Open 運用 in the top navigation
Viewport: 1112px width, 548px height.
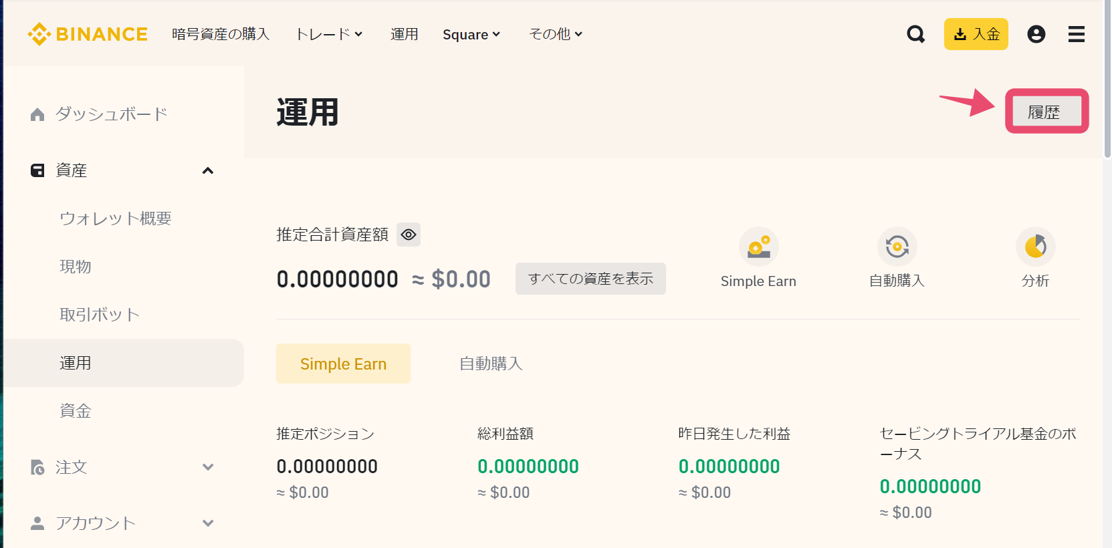point(405,34)
